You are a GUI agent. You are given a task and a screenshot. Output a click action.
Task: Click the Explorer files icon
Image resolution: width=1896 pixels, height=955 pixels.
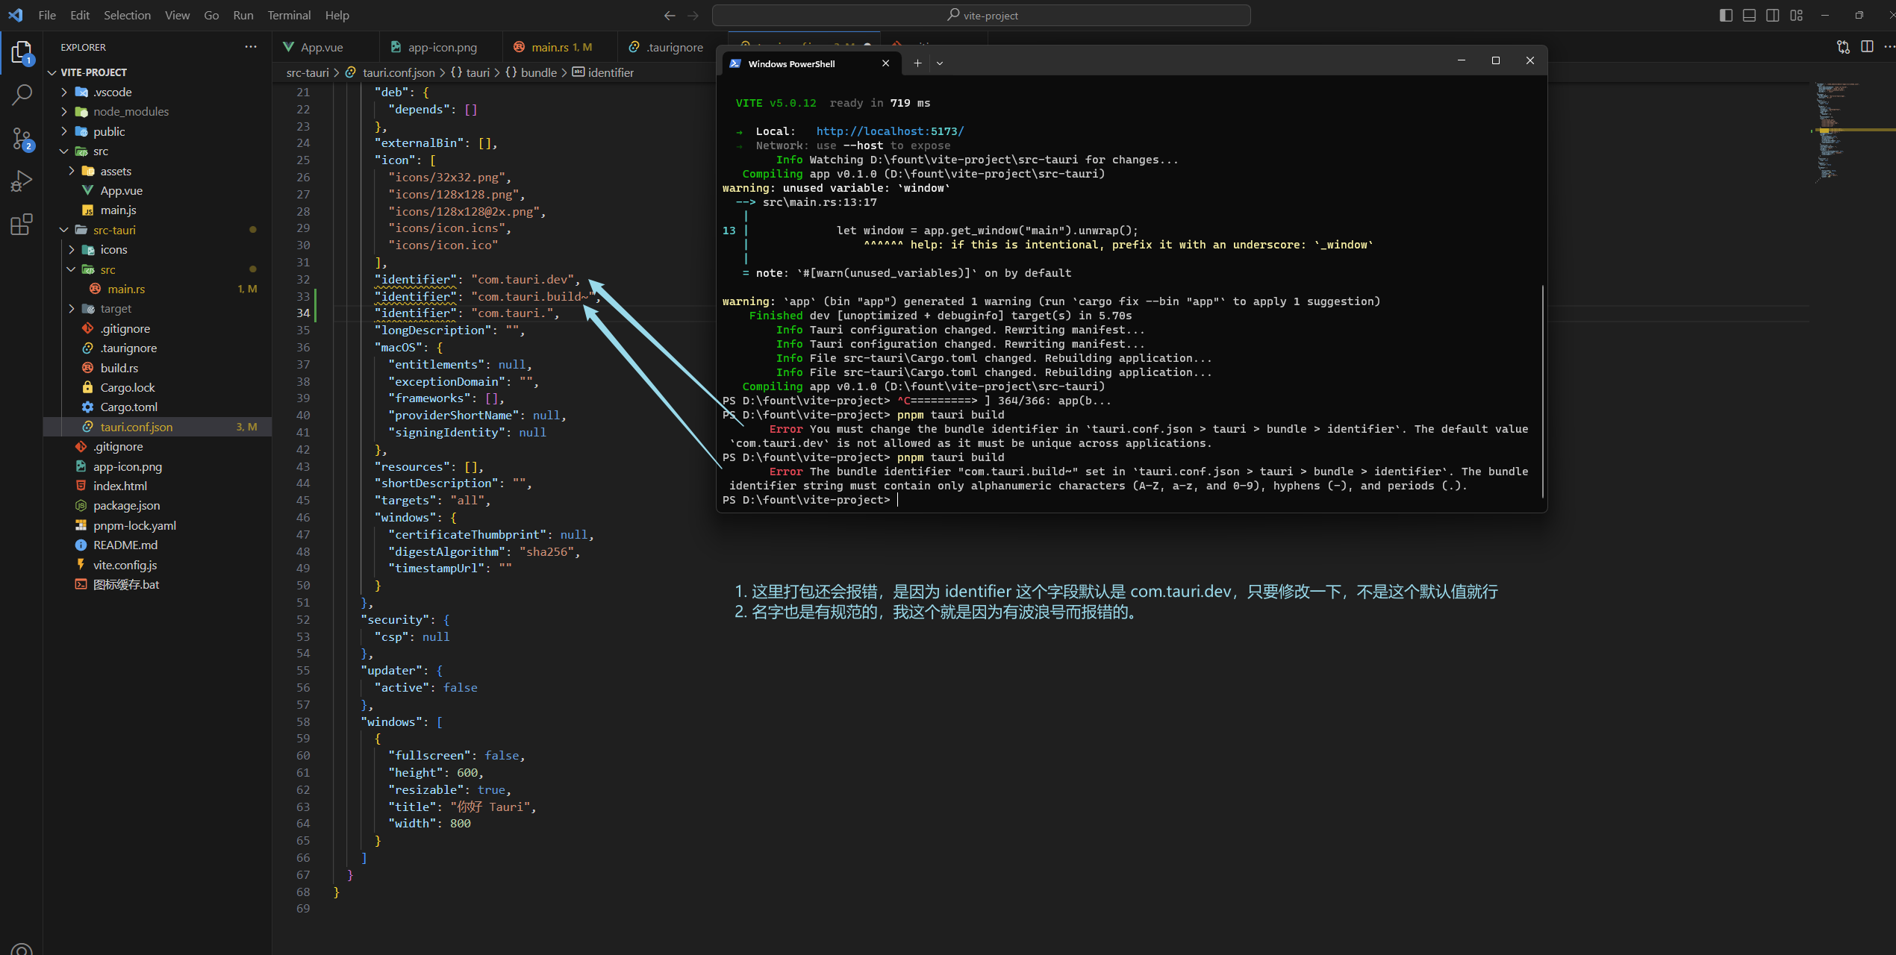[22, 52]
